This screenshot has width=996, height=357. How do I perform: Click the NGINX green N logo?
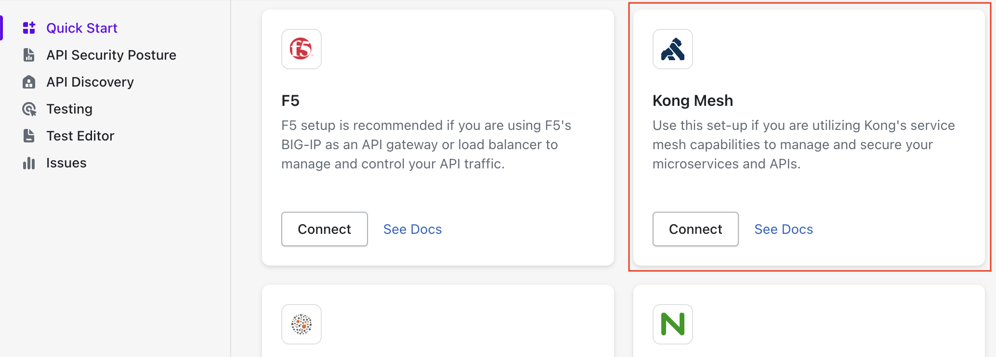tap(672, 324)
